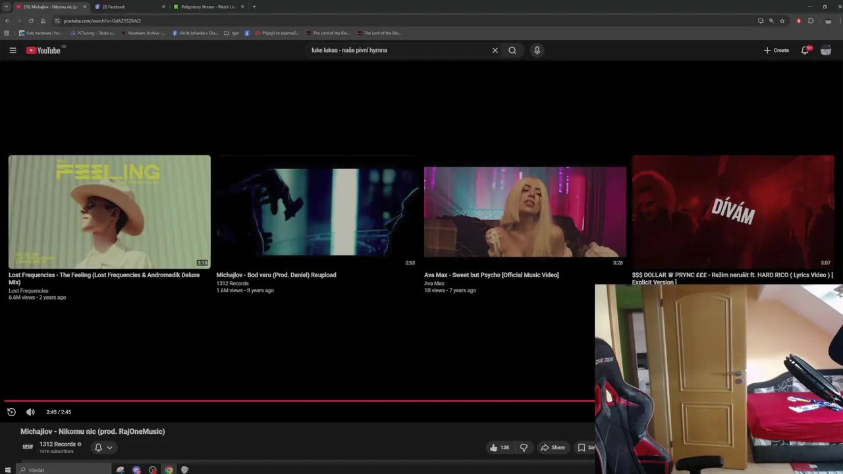843x474 pixels.
Task: Open the Lost Frequencies channel name
Action: pyautogui.click(x=28, y=291)
